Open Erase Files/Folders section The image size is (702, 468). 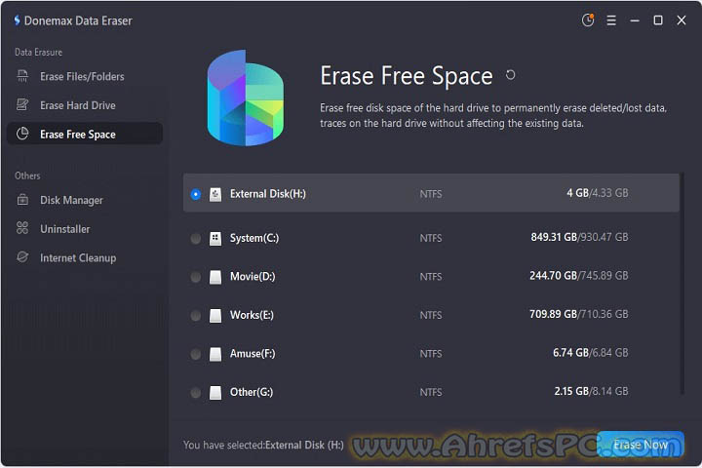[85, 76]
